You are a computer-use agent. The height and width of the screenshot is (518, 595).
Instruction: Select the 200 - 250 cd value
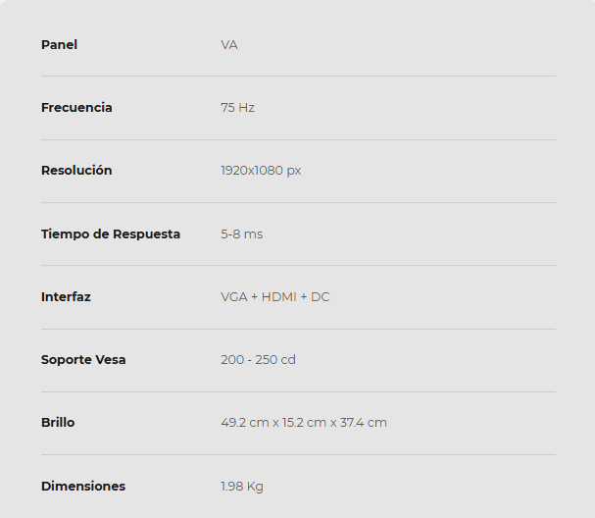pyautogui.click(x=258, y=359)
